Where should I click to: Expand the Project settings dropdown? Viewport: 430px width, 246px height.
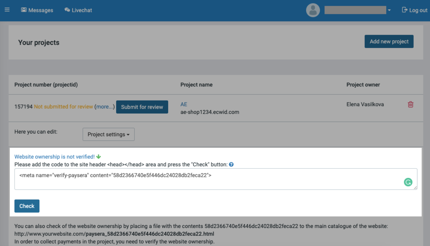[109, 134]
